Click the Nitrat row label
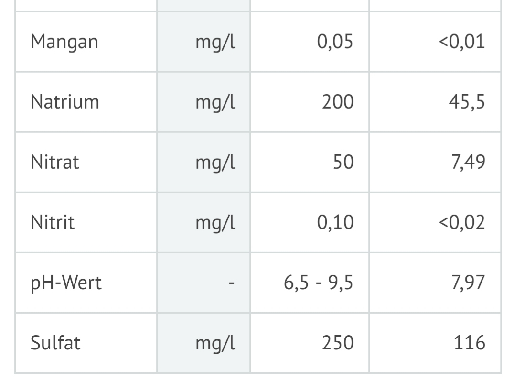Screen dimensions: 514x392 tap(55, 162)
